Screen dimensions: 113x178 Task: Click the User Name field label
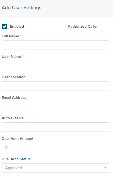pyautogui.click(x=11, y=56)
